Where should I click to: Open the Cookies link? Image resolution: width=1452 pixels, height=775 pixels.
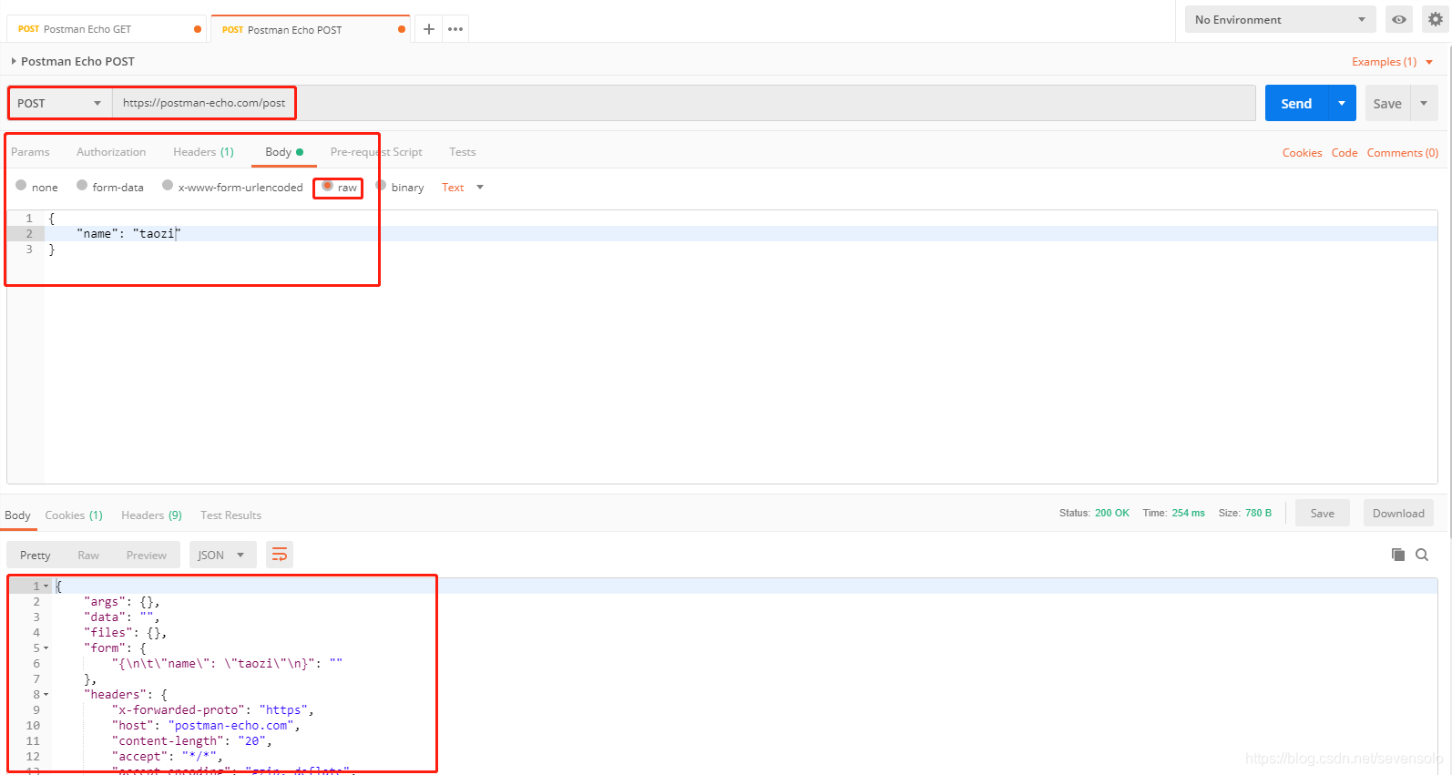[1302, 153]
